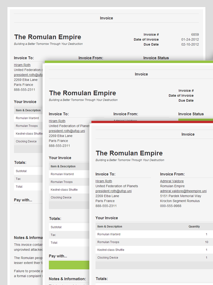Image resolution: width=213 pixels, height=285 pixels.
Task: Click 'Date of Invoice' label in back invoice
Action: [x=146, y=40]
